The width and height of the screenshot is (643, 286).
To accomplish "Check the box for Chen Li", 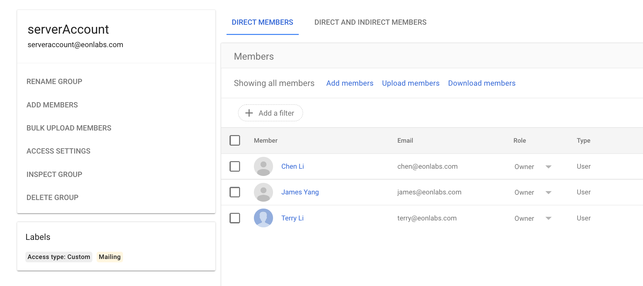I will click(x=235, y=166).
